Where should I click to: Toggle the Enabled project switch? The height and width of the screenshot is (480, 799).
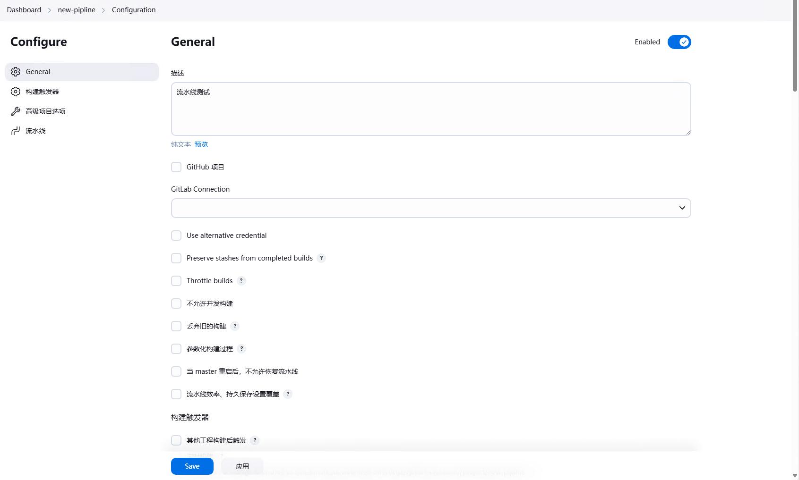tap(679, 42)
